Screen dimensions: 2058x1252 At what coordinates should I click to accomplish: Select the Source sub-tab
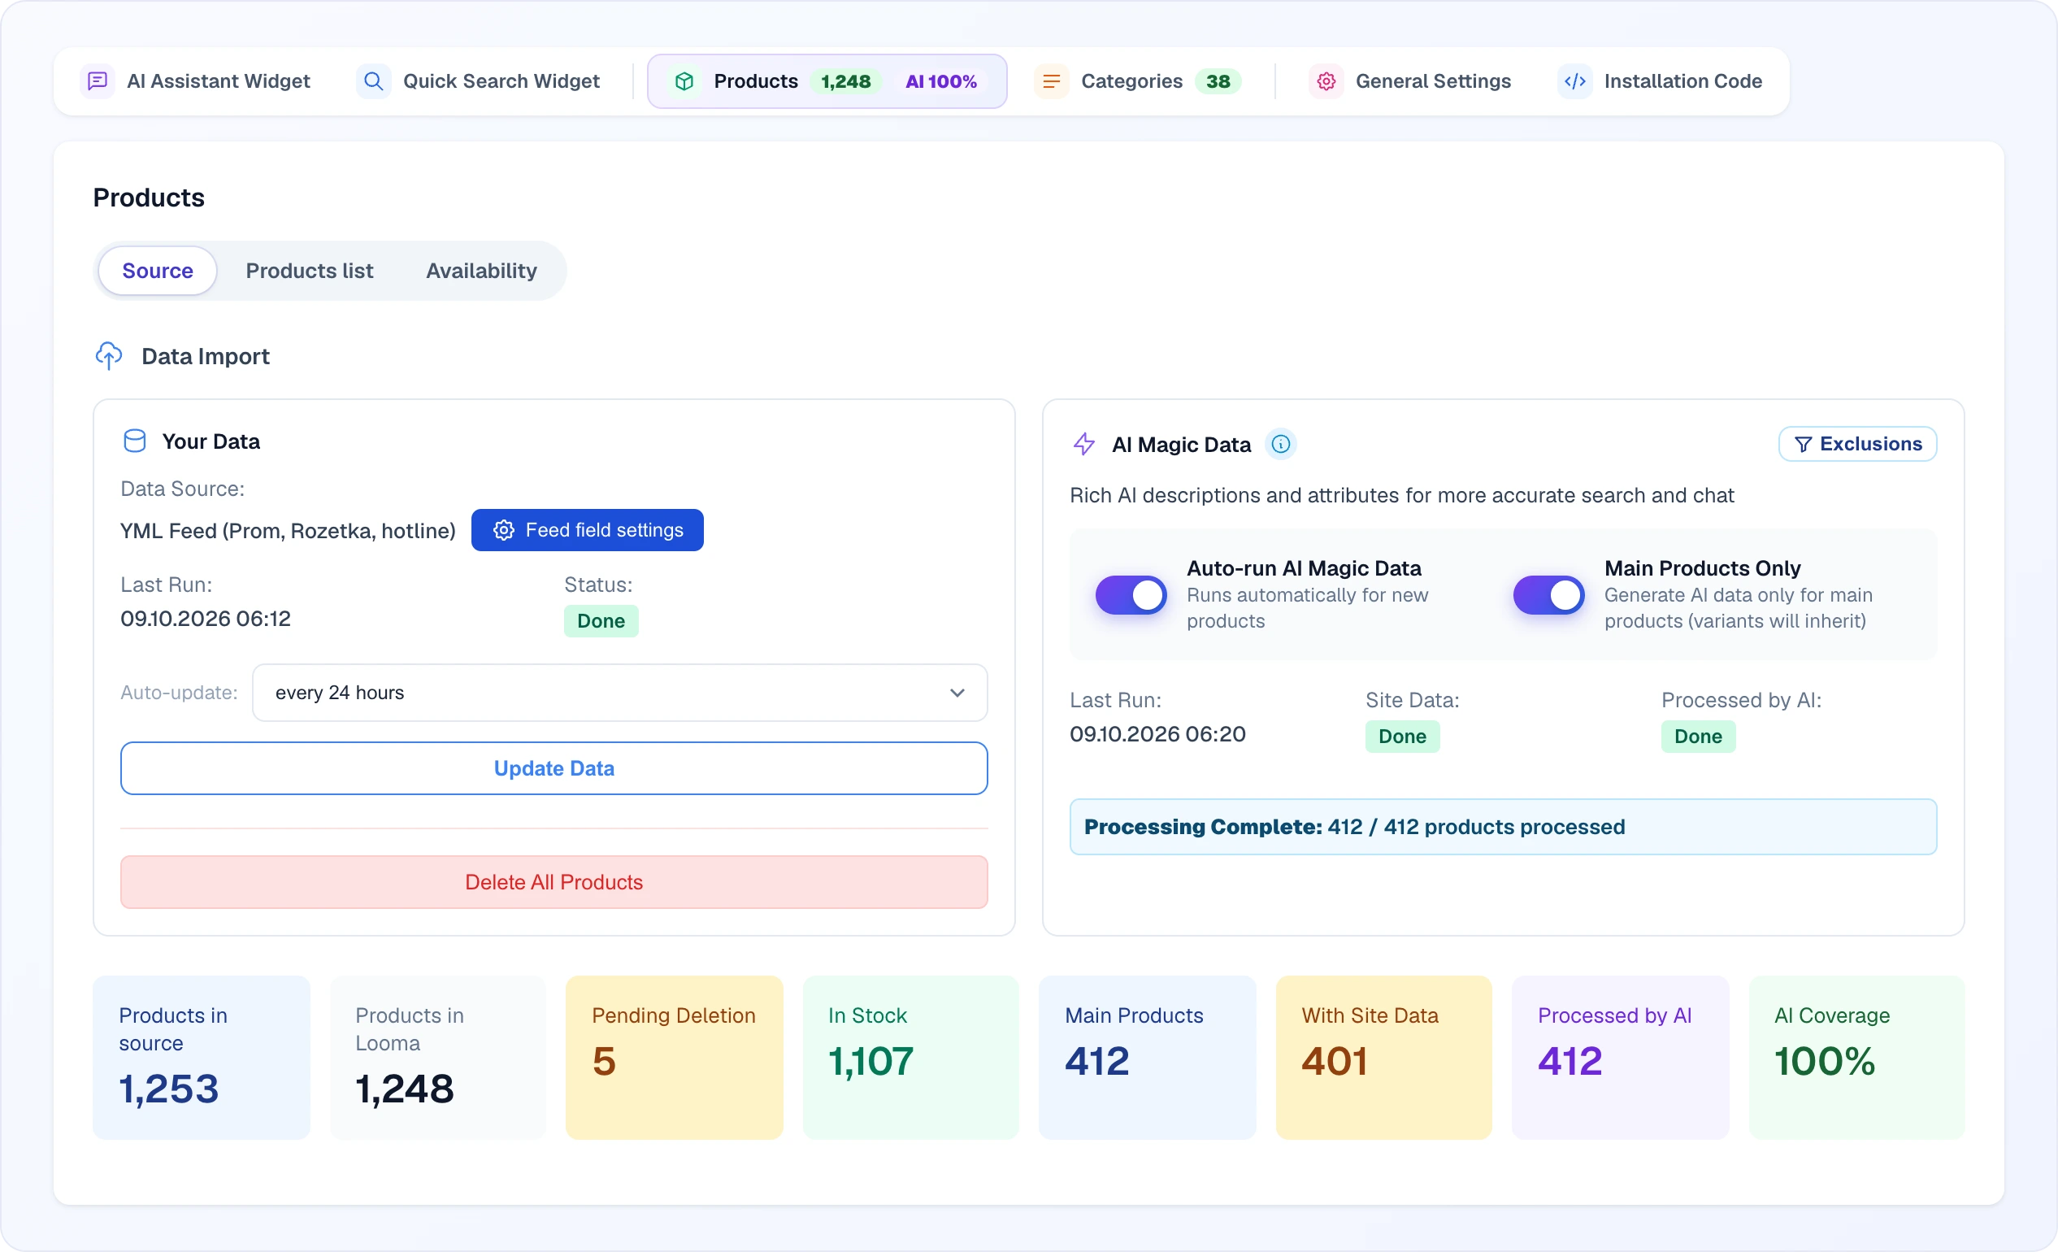(157, 271)
